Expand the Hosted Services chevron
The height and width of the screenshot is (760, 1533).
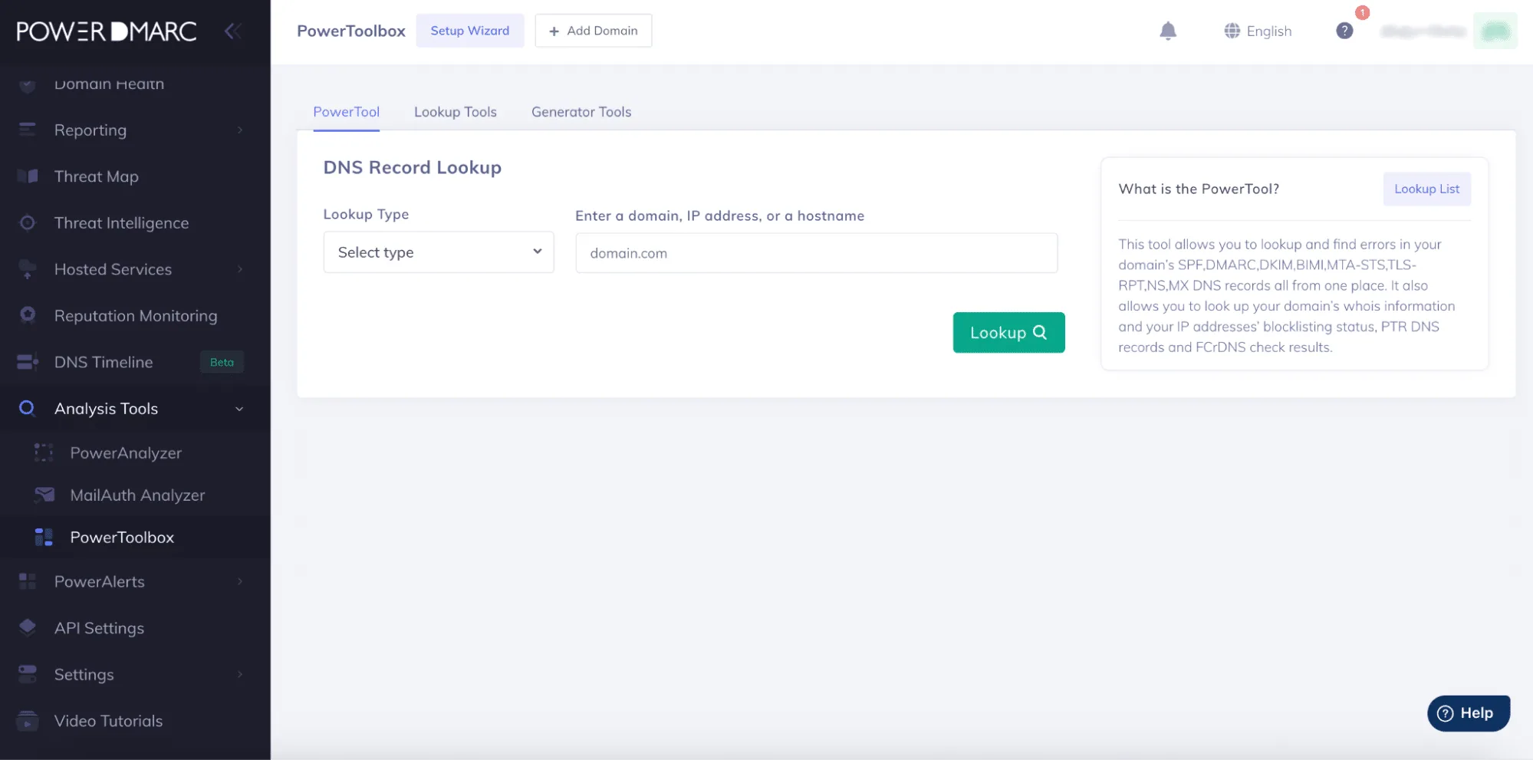pos(240,269)
